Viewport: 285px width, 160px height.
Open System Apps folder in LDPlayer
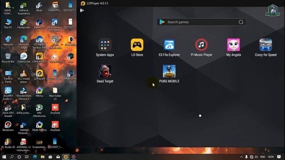tap(105, 45)
